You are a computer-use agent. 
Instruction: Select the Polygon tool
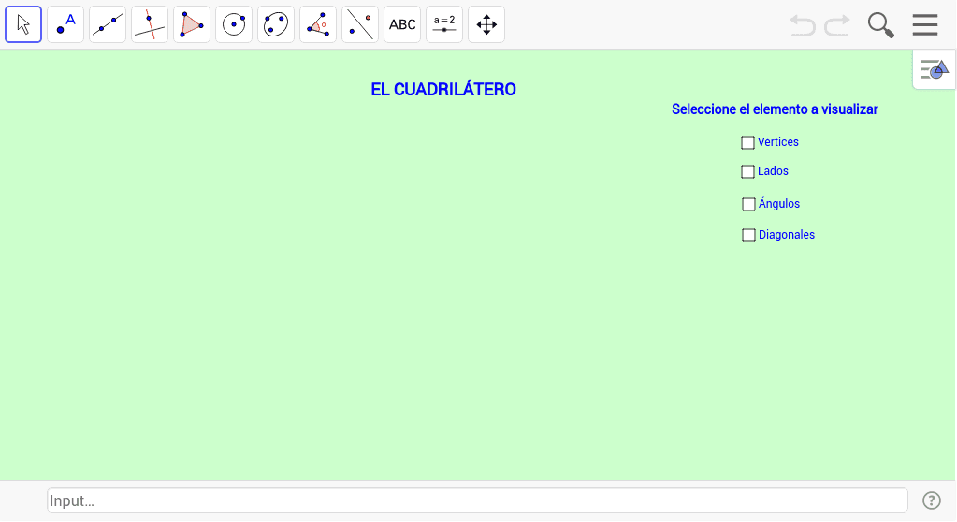pos(192,24)
